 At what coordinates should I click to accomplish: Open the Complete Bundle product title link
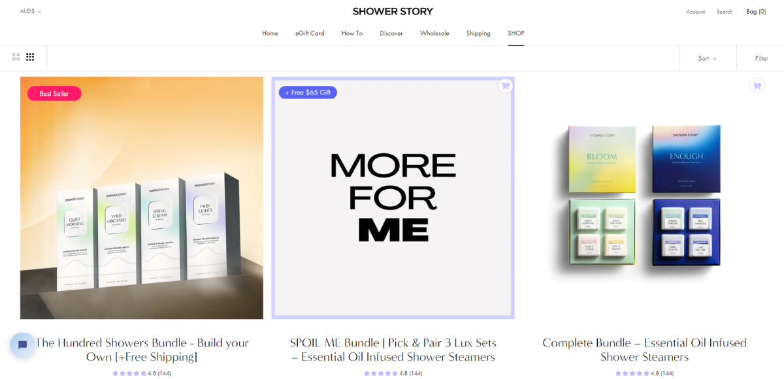coord(644,350)
